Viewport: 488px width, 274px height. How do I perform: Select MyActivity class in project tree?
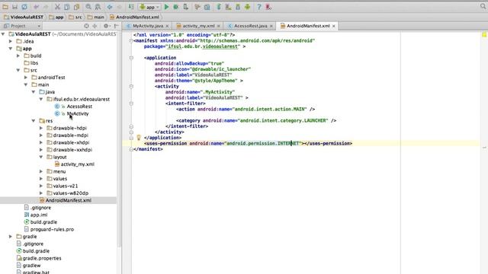(78, 113)
